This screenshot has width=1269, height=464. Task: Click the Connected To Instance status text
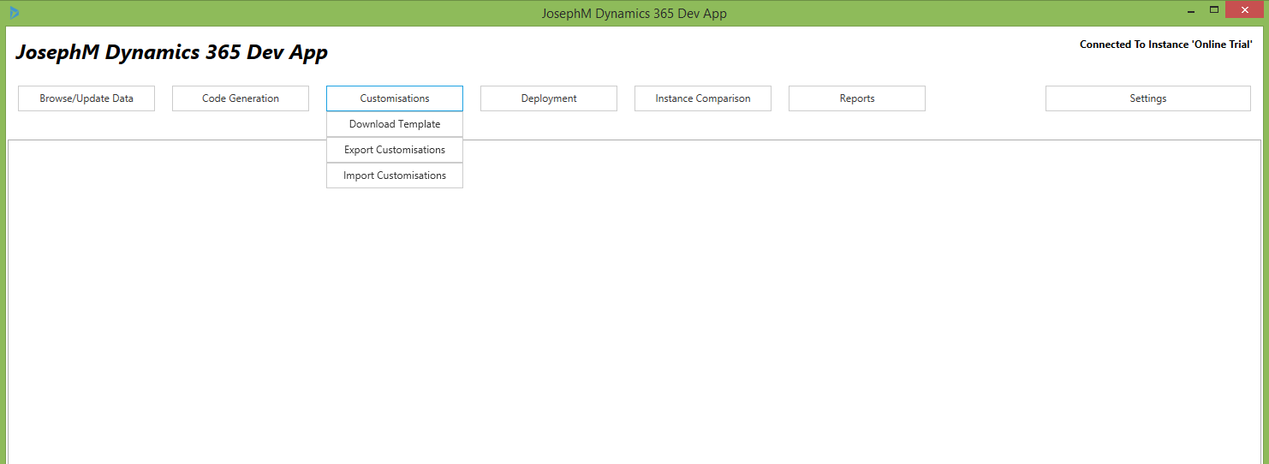pyautogui.click(x=1165, y=45)
